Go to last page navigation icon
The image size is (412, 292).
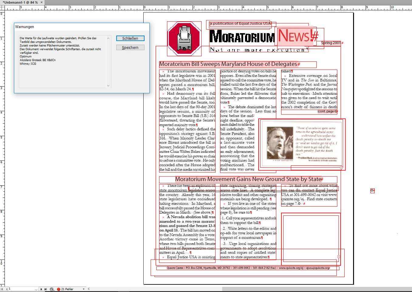tap(46, 289)
